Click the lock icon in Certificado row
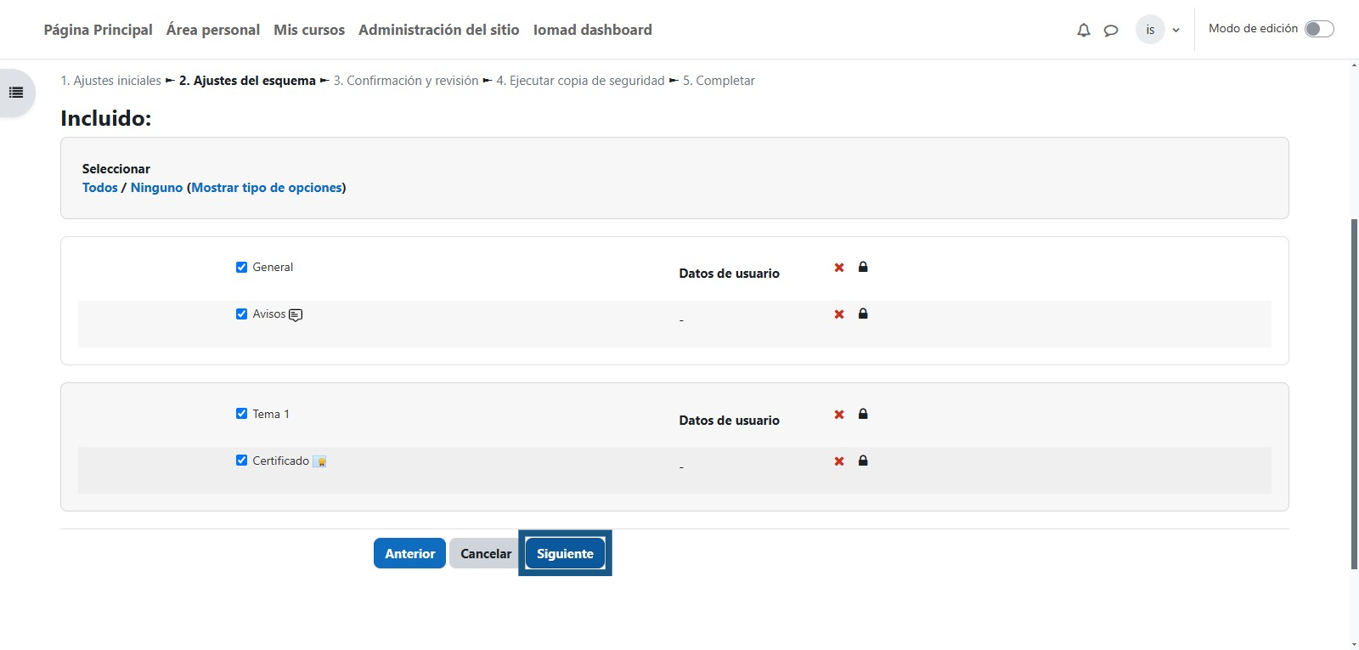Screen dimensions: 1359x650 863,461
